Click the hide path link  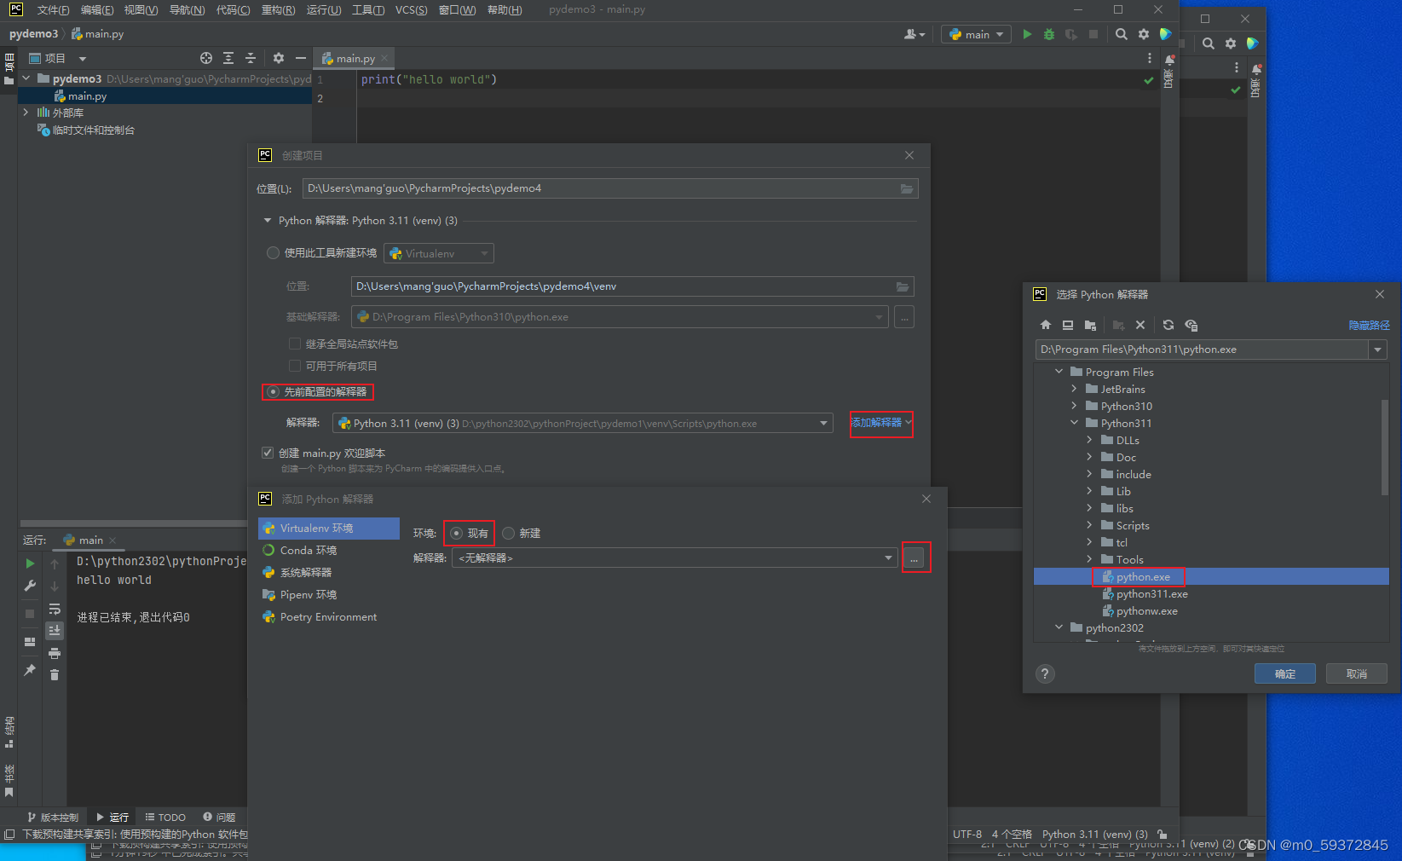click(1369, 326)
